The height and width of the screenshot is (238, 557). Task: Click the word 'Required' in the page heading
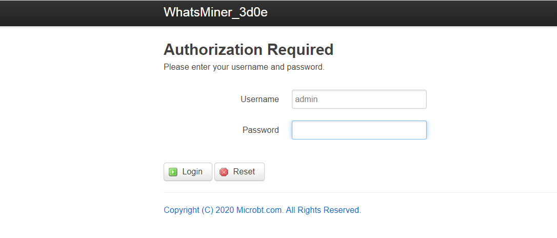point(301,49)
